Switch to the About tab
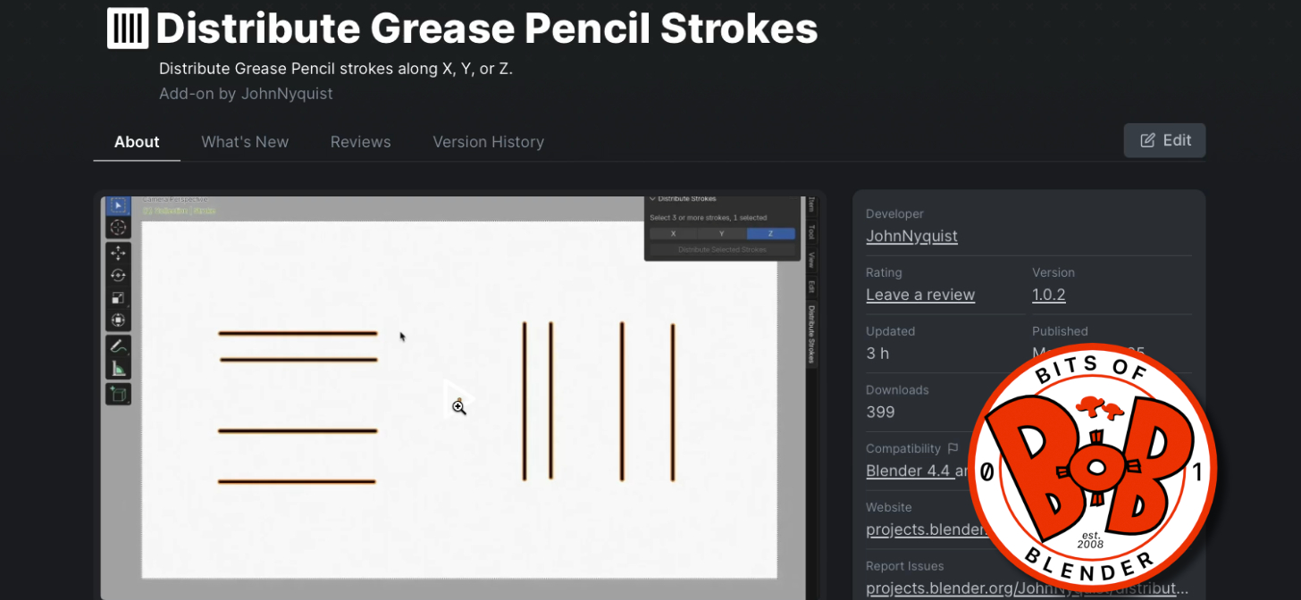This screenshot has height=600, width=1301. [x=137, y=142]
